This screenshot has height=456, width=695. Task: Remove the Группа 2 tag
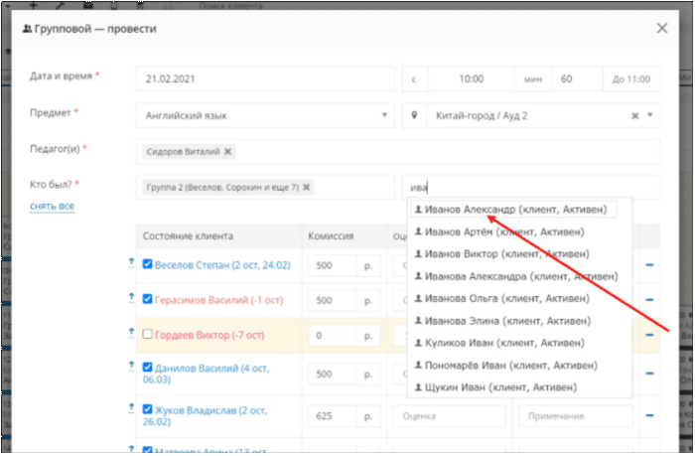tap(306, 187)
